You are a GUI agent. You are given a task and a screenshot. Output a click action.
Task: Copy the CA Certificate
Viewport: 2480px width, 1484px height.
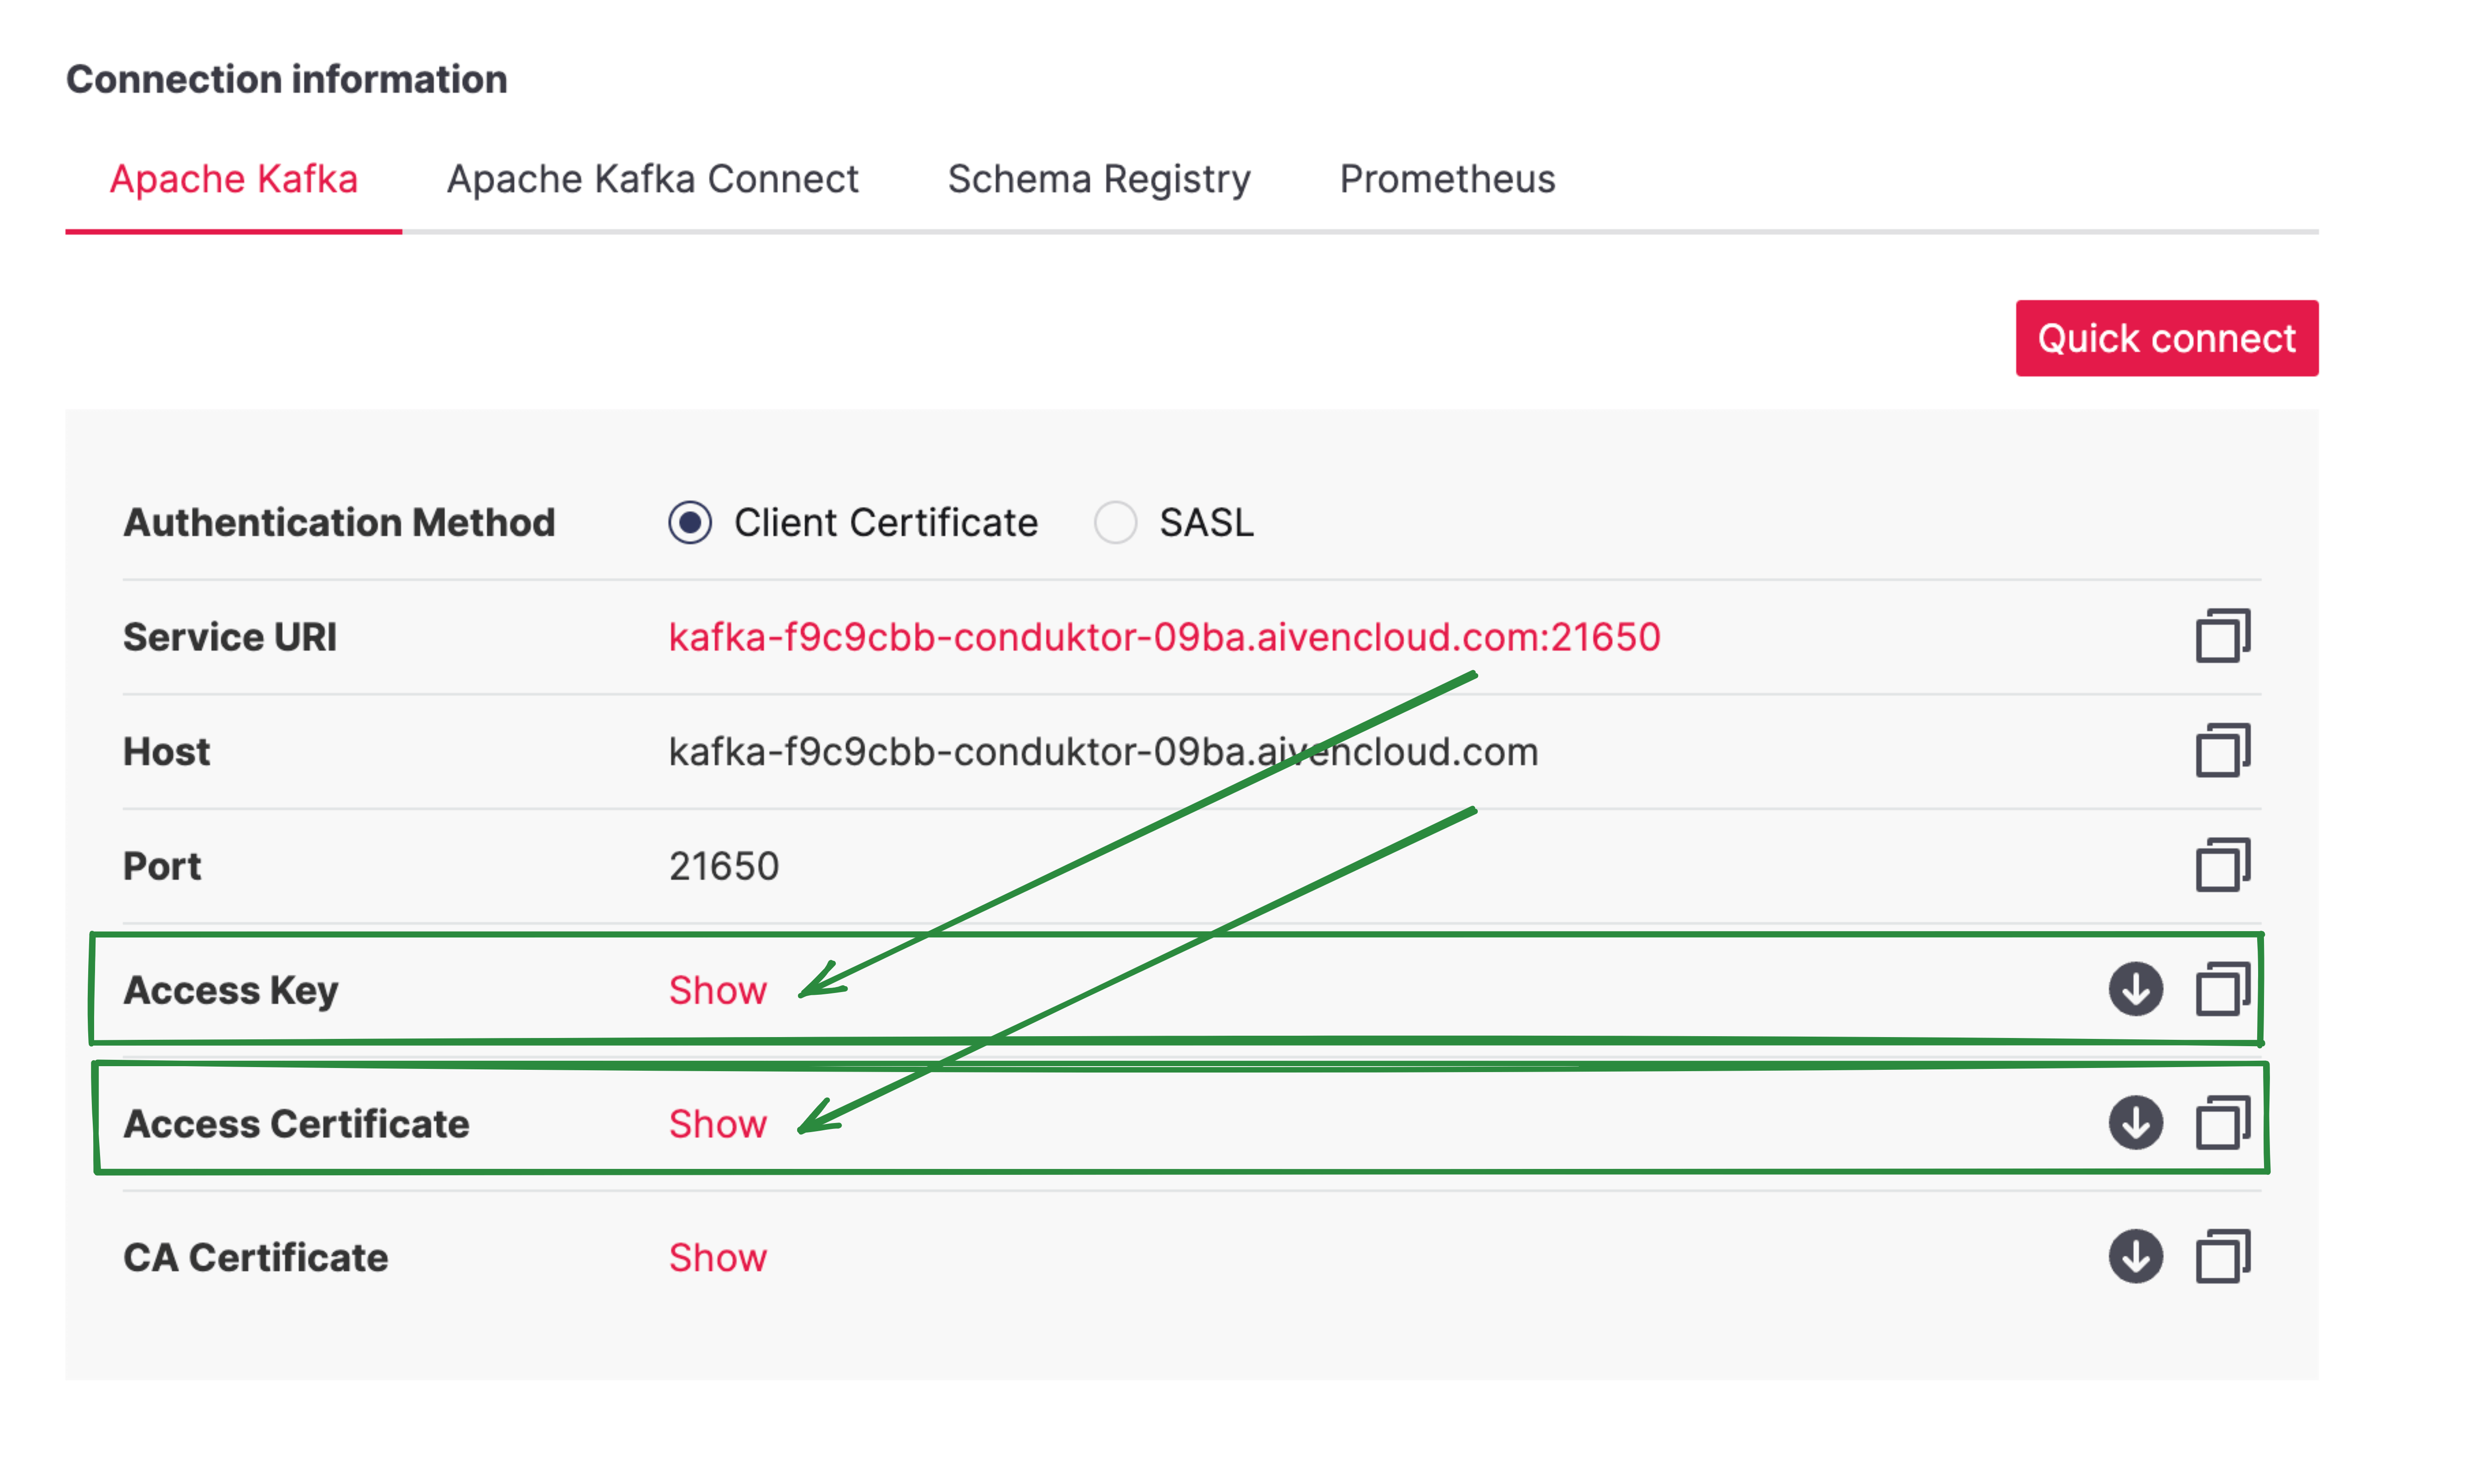click(x=2222, y=1256)
